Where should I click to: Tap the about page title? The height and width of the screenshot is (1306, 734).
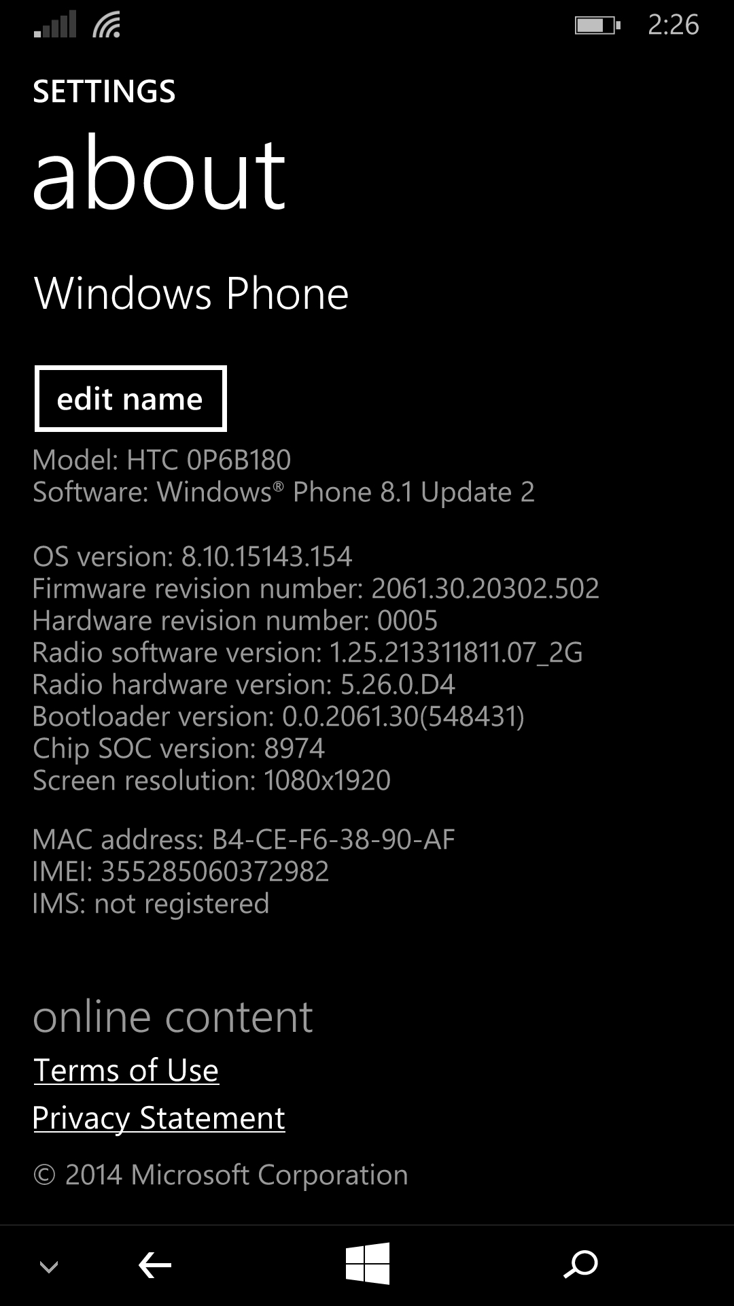(x=159, y=173)
